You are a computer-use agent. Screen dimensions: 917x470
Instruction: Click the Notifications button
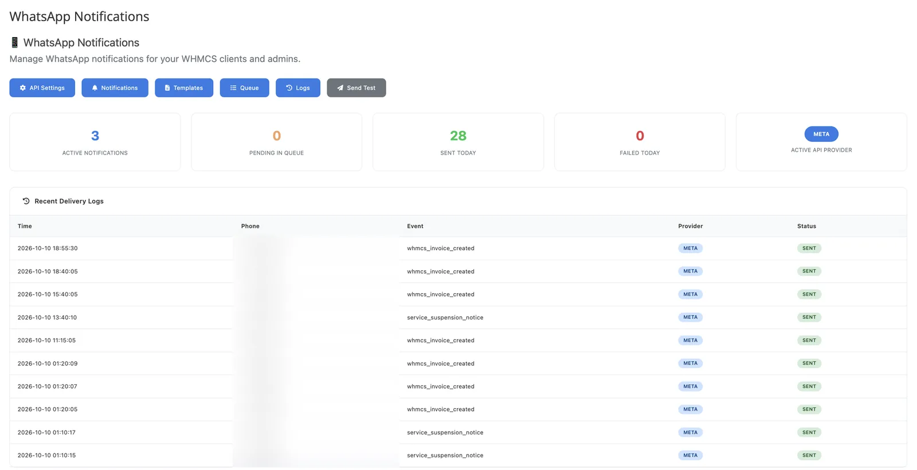click(x=115, y=88)
